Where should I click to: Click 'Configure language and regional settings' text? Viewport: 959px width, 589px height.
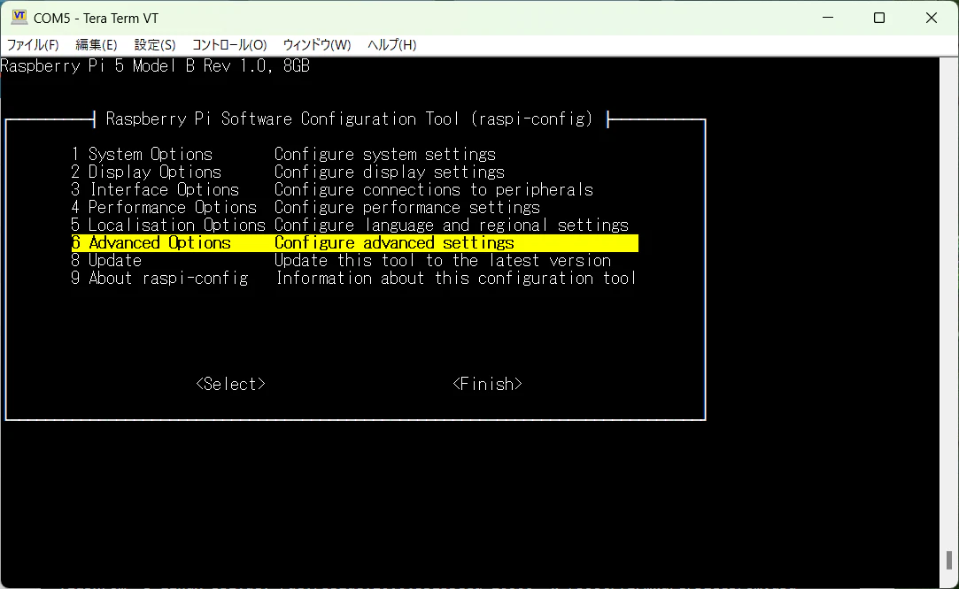point(452,225)
